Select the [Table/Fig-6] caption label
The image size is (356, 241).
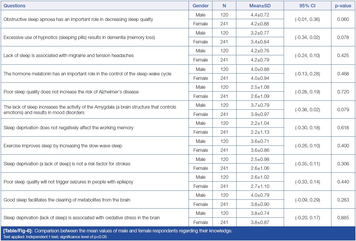pyautogui.click(x=18, y=231)
